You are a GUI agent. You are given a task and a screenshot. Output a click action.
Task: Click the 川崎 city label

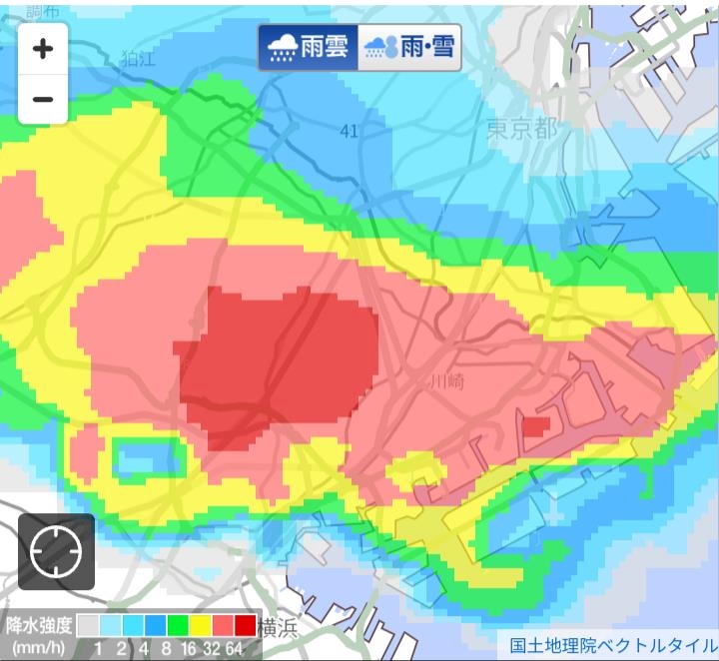[x=444, y=380]
